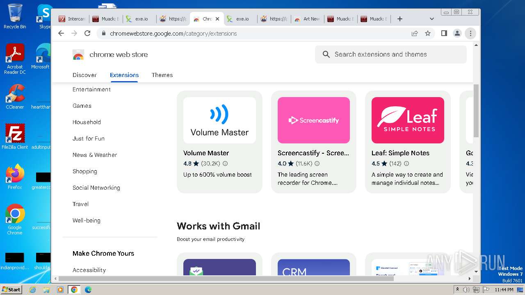This screenshot has height=295, width=525.
Task: Click the browser back arrow
Action: (x=61, y=33)
